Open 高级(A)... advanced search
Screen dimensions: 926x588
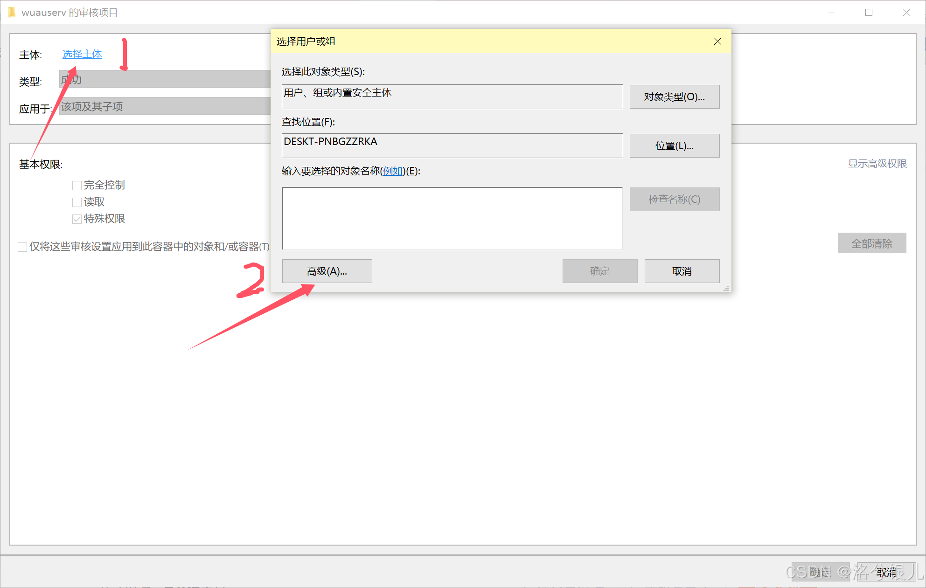(327, 271)
